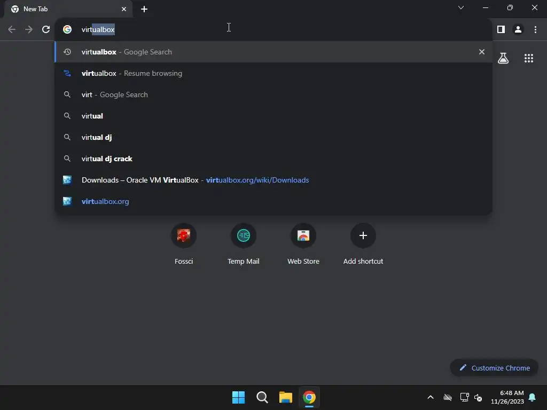Open the Windows Start menu
The height and width of the screenshot is (410, 547).
tap(239, 397)
